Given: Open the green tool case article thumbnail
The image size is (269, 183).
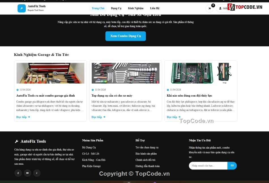Looking at the screenshot, I should pos(201,73).
